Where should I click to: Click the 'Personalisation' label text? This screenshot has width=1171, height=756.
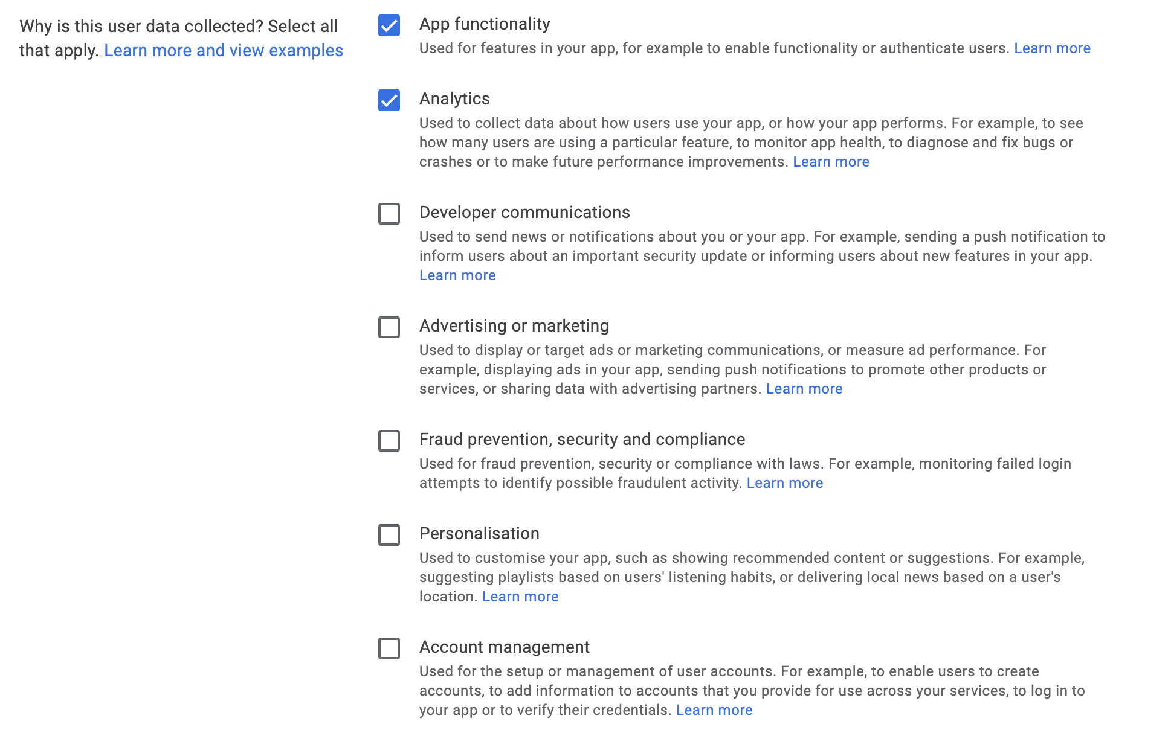[479, 534]
